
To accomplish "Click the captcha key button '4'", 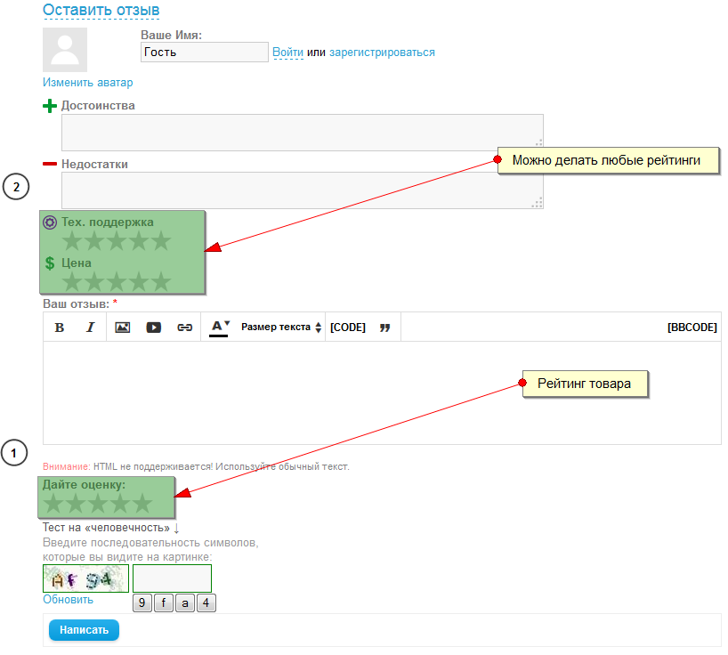I will point(206,603).
